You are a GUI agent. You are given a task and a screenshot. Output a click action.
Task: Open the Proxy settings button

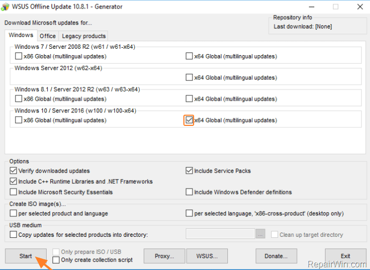(164, 256)
